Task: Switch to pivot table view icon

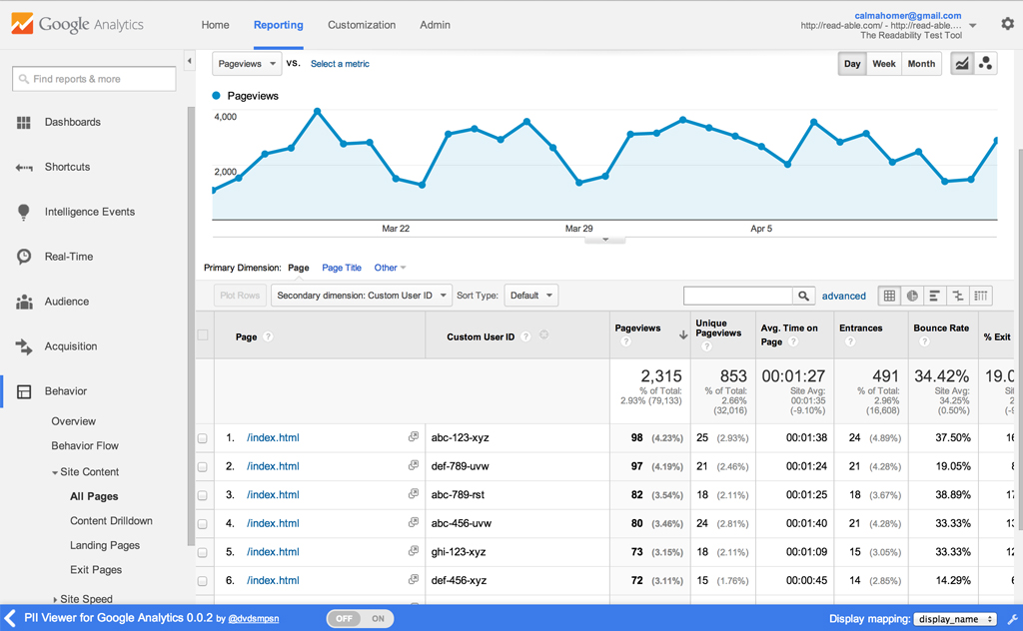Action: point(981,296)
